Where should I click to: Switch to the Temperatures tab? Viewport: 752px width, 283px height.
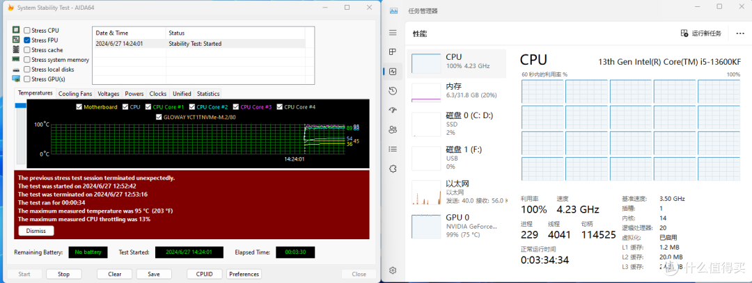coord(36,93)
